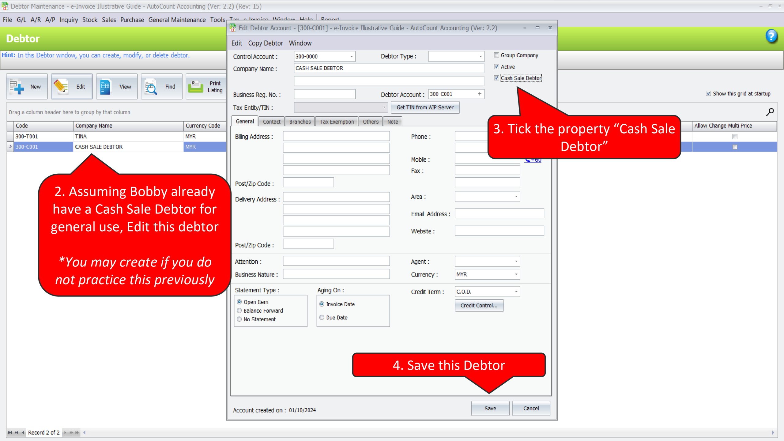Click the Website input field
This screenshot has height=441, width=784.
point(499,231)
